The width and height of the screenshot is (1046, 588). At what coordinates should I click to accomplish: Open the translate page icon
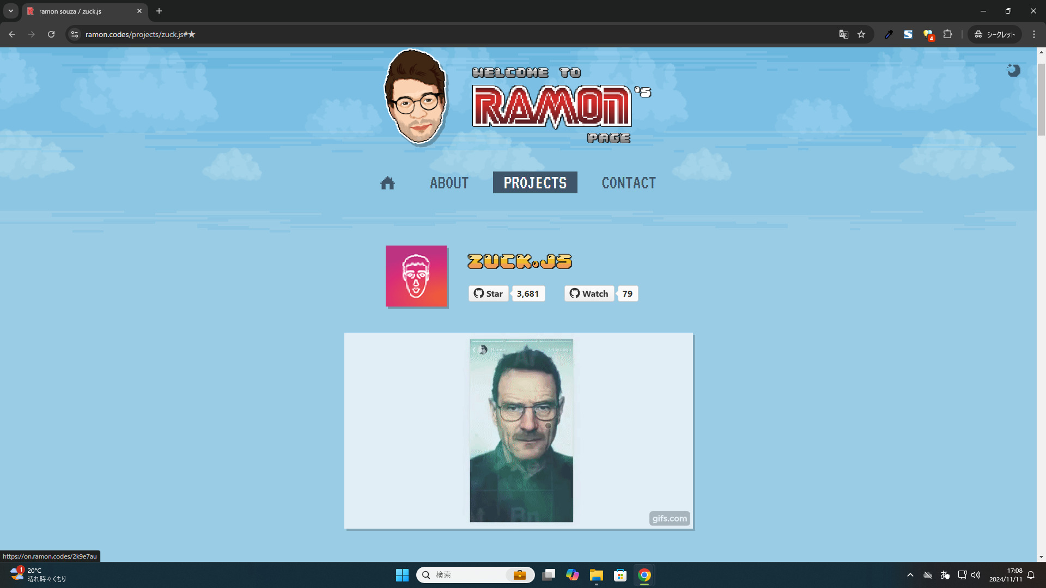843,34
